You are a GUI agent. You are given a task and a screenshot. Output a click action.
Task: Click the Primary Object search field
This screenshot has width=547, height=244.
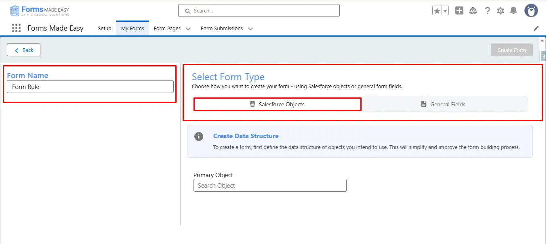pyautogui.click(x=270, y=186)
